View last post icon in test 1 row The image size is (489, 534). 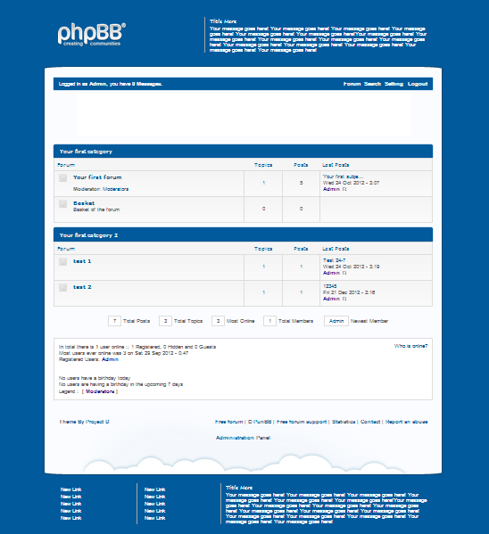[x=344, y=273]
